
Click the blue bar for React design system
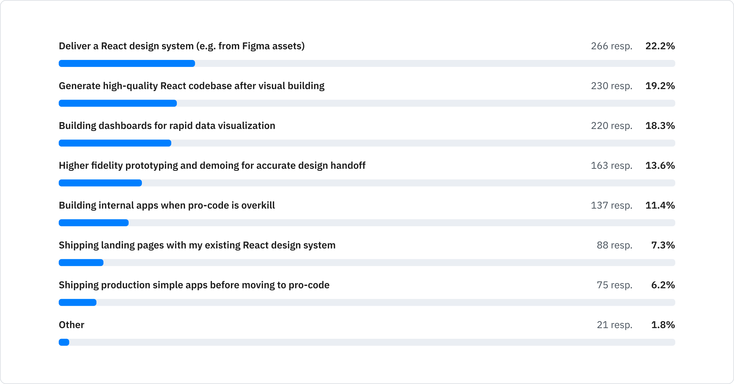click(x=127, y=64)
